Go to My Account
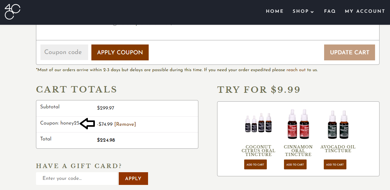390x190 pixels. (x=365, y=11)
